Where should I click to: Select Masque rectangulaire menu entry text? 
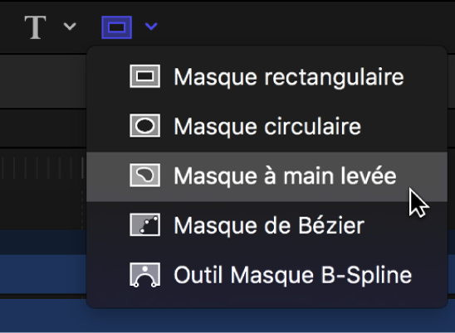[x=289, y=77]
